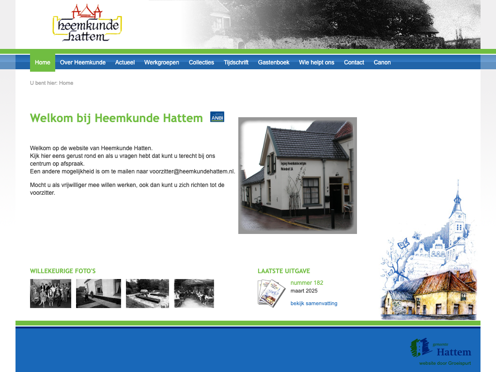
Task: Click the Home breadcrumb text
Action: point(66,83)
